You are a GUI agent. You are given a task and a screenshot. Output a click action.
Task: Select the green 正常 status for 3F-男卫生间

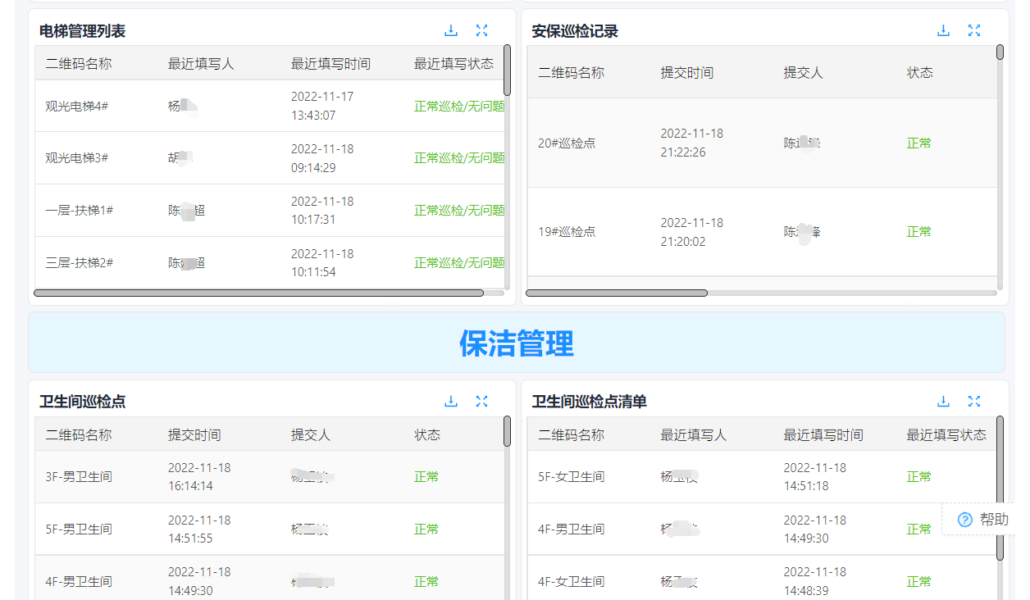click(x=426, y=475)
